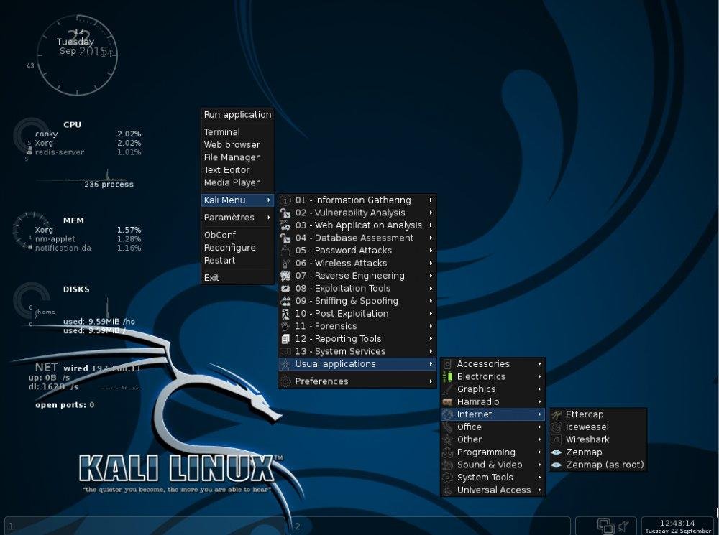Screen dimensions: 719x535
Task: Expand Kali Menu submenu arrow
Action: pyautogui.click(x=269, y=200)
